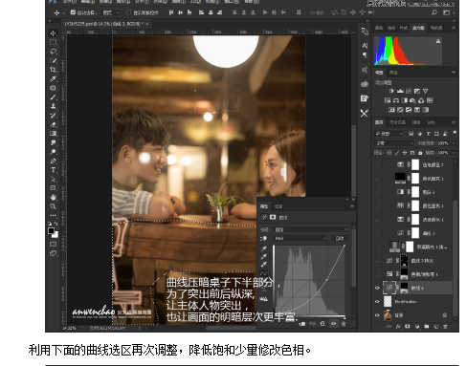Open the layer filter kind dropdown
This screenshot has width=467, height=366.
pos(389,134)
